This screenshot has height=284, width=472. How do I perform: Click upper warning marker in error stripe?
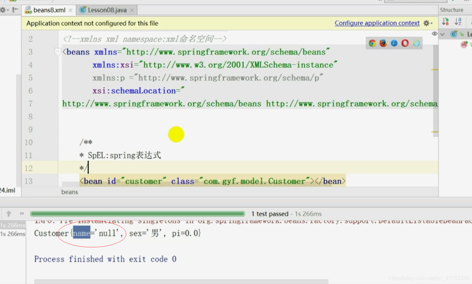click(435, 70)
